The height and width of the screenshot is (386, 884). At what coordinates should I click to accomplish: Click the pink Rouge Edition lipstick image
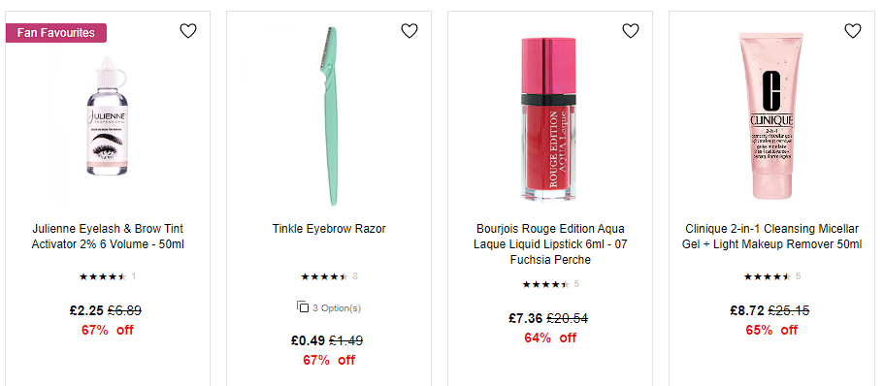tap(549, 119)
